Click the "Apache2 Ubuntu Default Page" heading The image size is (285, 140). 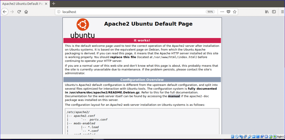point(148,24)
